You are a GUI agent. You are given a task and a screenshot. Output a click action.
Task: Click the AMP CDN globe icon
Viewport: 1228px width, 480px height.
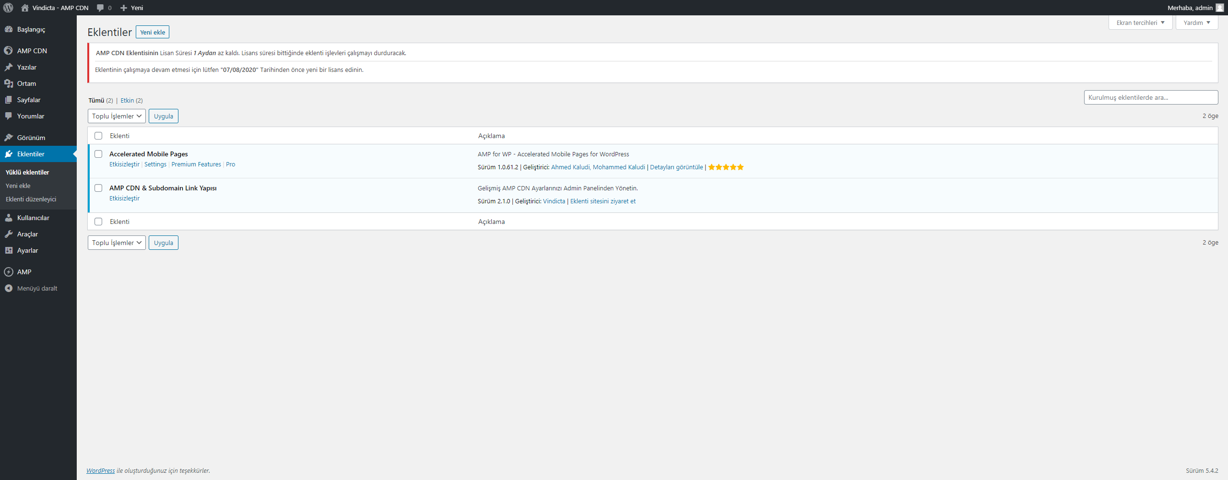[x=8, y=51]
